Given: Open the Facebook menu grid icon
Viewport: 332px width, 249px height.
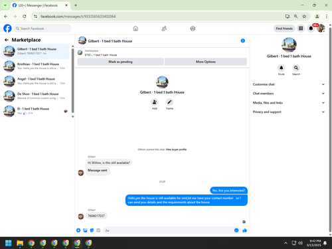Looking at the screenshot, I should pyautogui.click(x=301, y=29).
